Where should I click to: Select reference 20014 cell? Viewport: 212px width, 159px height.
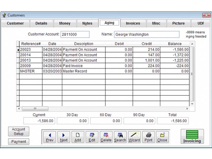click(31, 55)
